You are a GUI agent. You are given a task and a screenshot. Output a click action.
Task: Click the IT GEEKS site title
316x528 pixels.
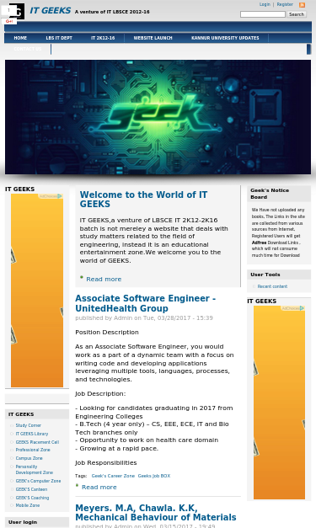[x=51, y=11]
